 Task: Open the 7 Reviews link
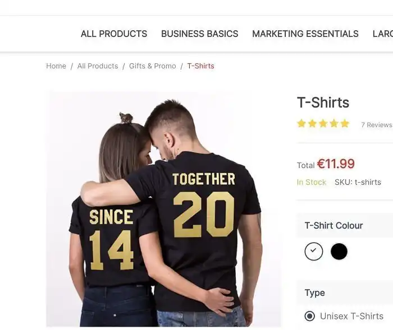pos(376,125)
